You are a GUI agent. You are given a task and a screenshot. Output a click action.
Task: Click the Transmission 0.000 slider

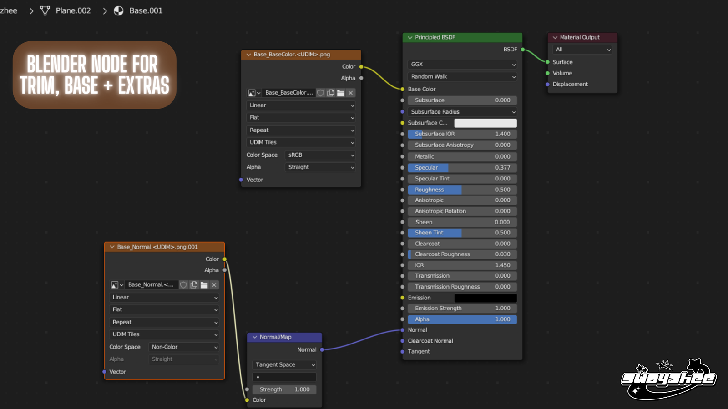point(462,276)
